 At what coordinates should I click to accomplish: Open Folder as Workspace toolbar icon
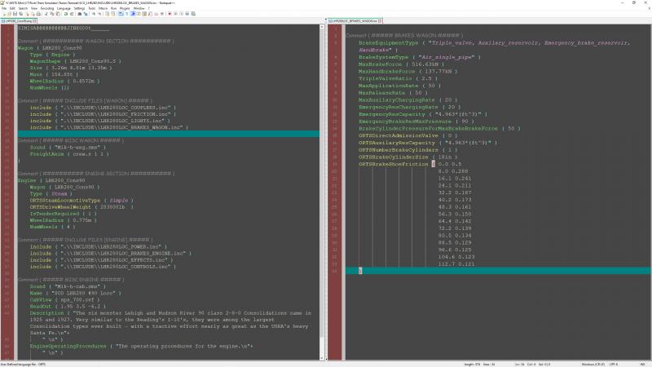[156, 14]
